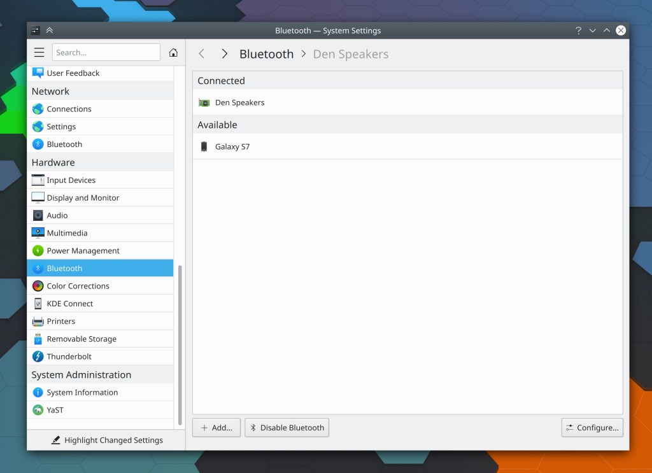Click the YaST icon
This screenshot has height=473, width=652.
(x=38, y=410)
